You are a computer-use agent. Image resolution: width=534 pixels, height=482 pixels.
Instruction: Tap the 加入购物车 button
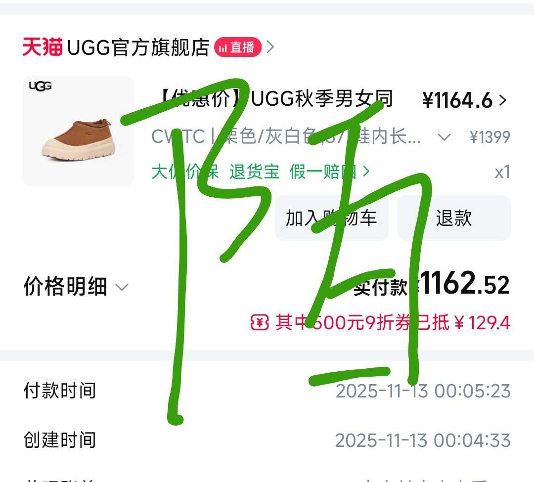[332, 218]
